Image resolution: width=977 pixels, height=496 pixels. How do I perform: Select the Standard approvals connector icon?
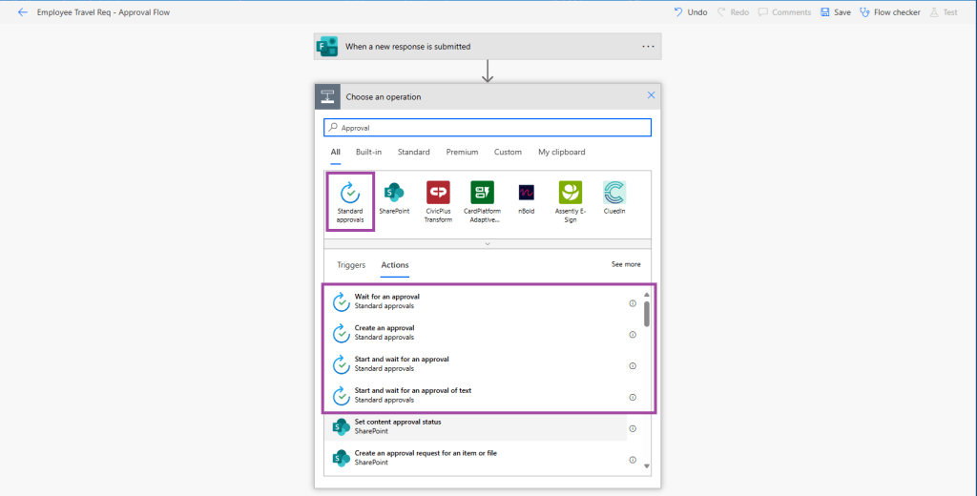click(349, 194)
